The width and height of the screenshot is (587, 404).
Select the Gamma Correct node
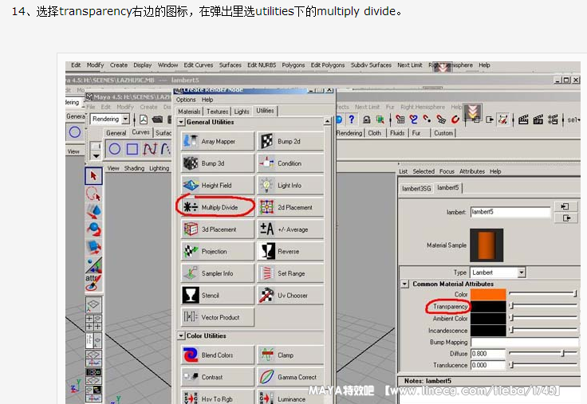[x=290, y=377]
